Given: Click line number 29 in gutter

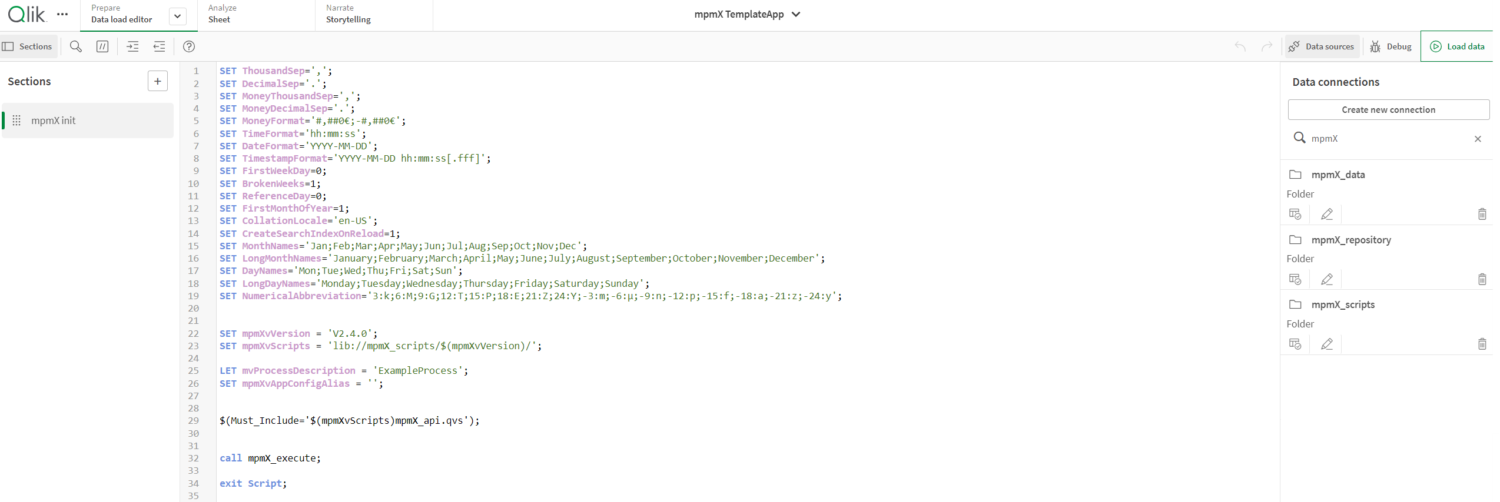Looking at the screenshot, I should click(193, 421).
